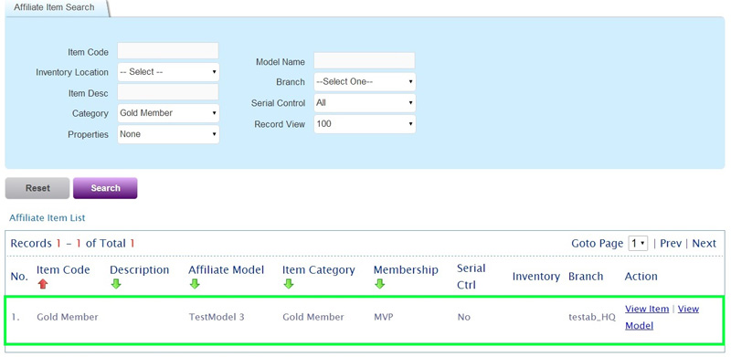Click the testab_HQ branch cell
Viewport: 731px width, 357px height.
click(592, 318)
